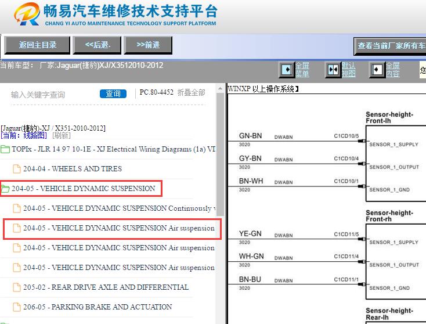Click the BN-WH wire label
Image resolution: width=426 pixels, height=324 pixels.
point(251,181)
